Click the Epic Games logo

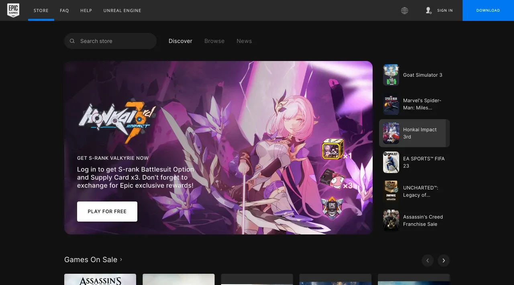coord(13,10)
